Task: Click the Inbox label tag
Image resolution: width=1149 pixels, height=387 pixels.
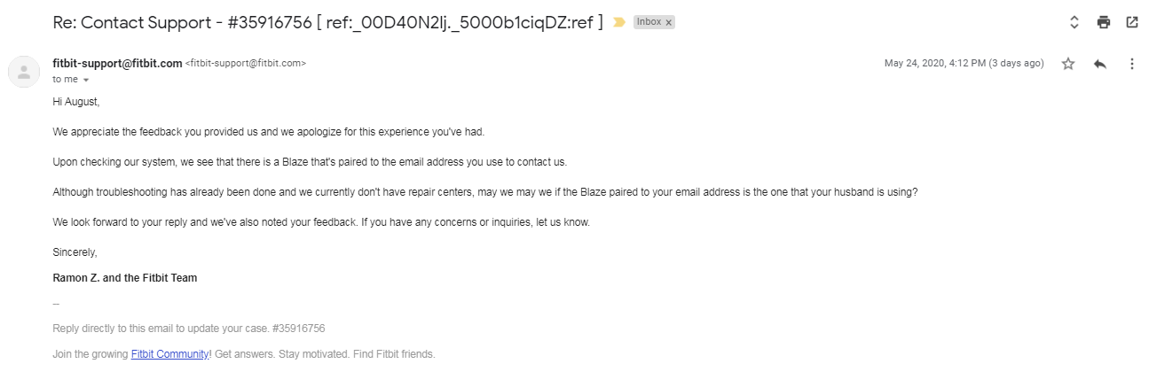Action: tap(649, 22)
